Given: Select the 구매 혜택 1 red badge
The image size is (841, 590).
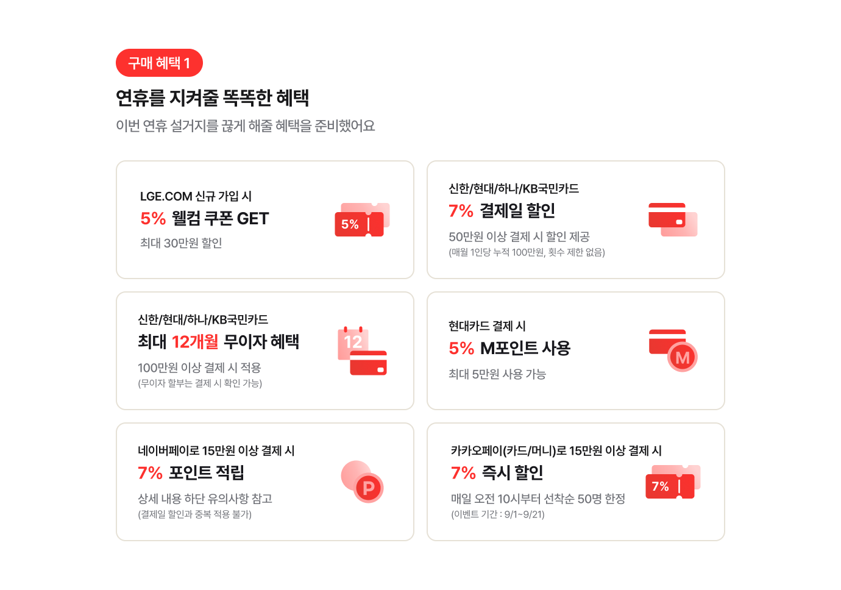Looking at the screenshot, I should 159,63.
